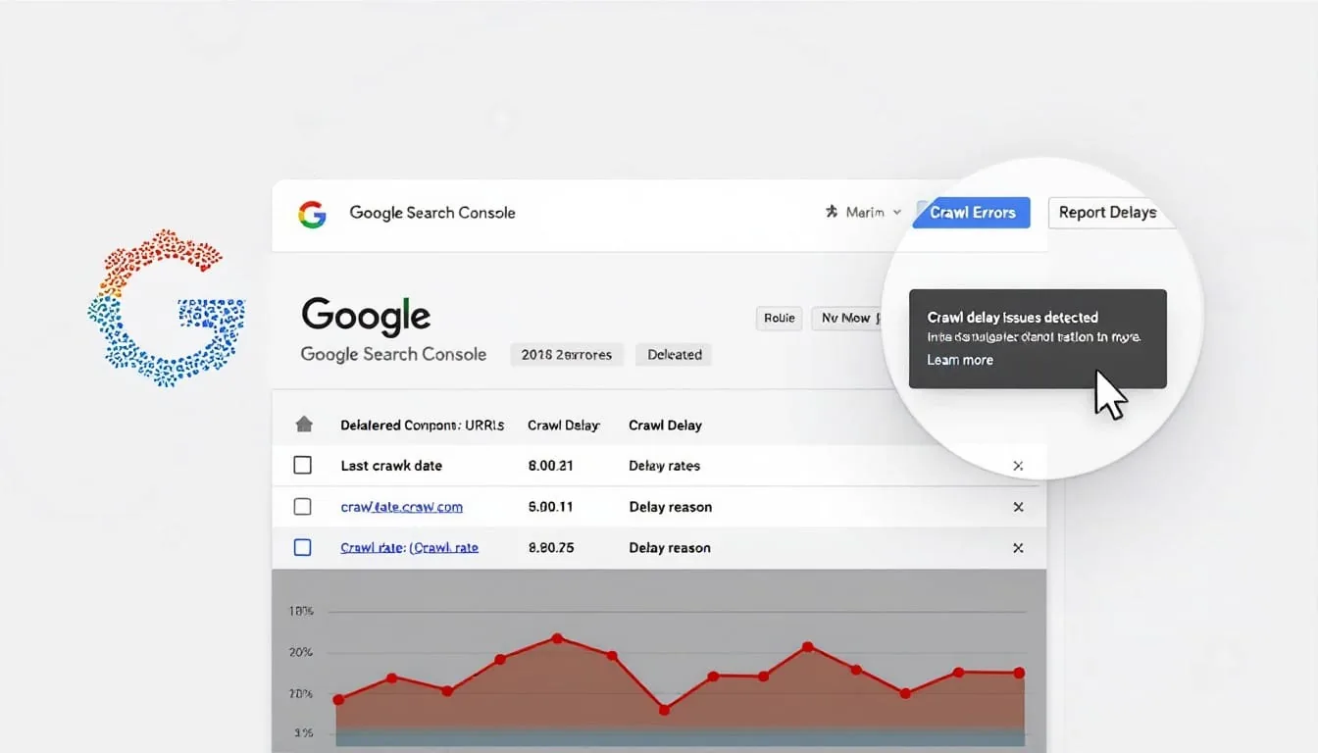This screenshot has width=1318, height=753.
Task: Click the Delay rates cell
Action: (664, 466)
